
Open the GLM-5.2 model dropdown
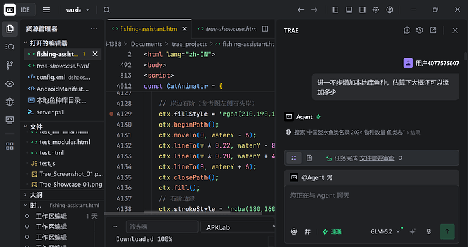pos(385,231)
